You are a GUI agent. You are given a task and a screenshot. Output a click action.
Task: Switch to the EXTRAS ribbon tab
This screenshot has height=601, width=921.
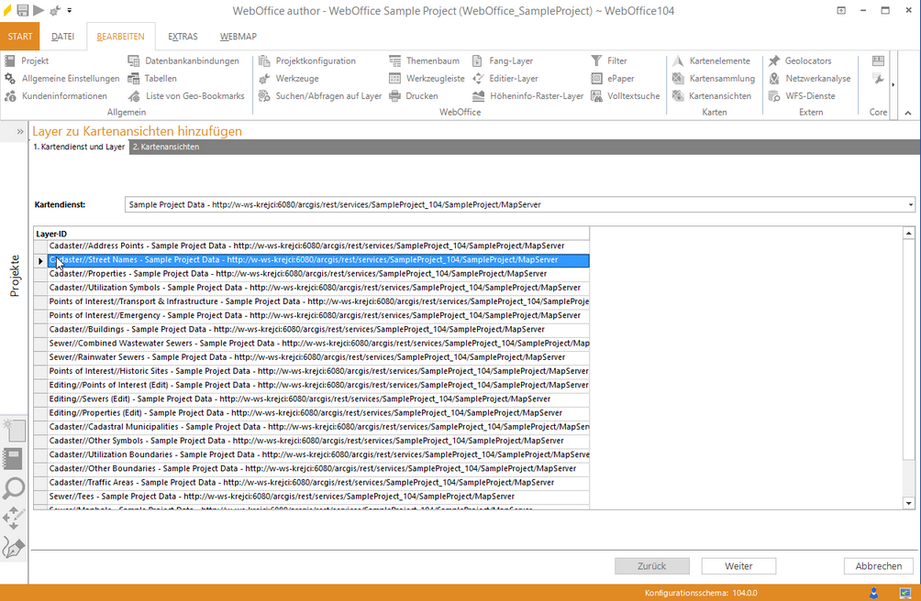(x=182, y=37)
